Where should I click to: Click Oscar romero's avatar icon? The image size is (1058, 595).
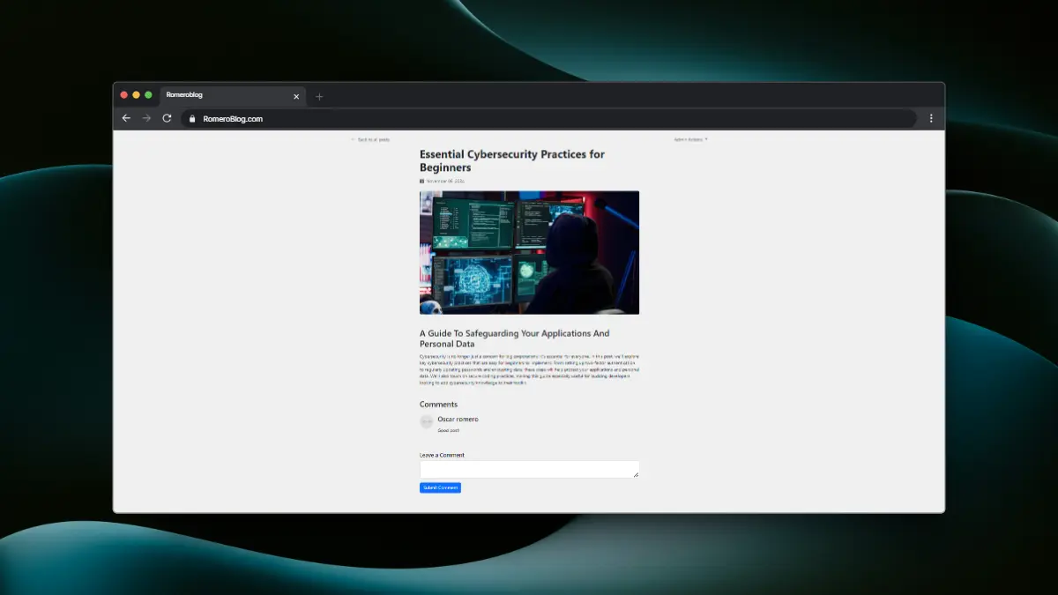coord(427,422)
